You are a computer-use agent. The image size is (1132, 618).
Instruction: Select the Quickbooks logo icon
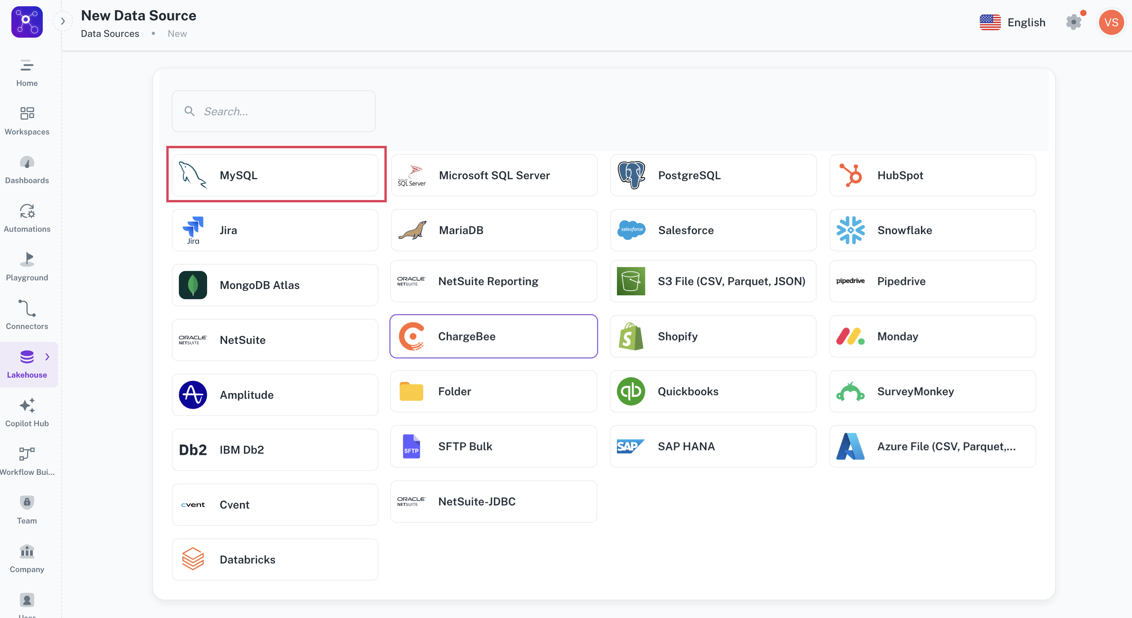(631, 391)
